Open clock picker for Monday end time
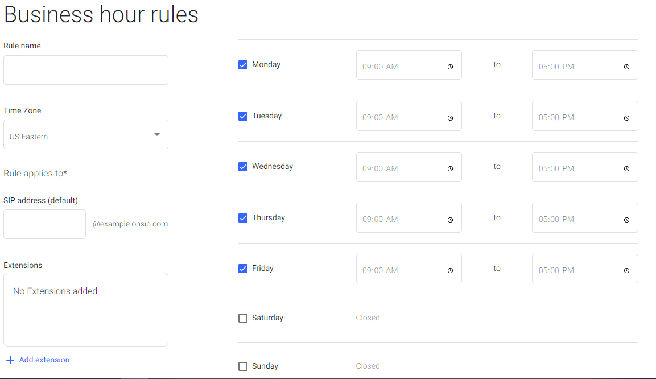The height and width of the screenshot is (379, 656). 626,67
